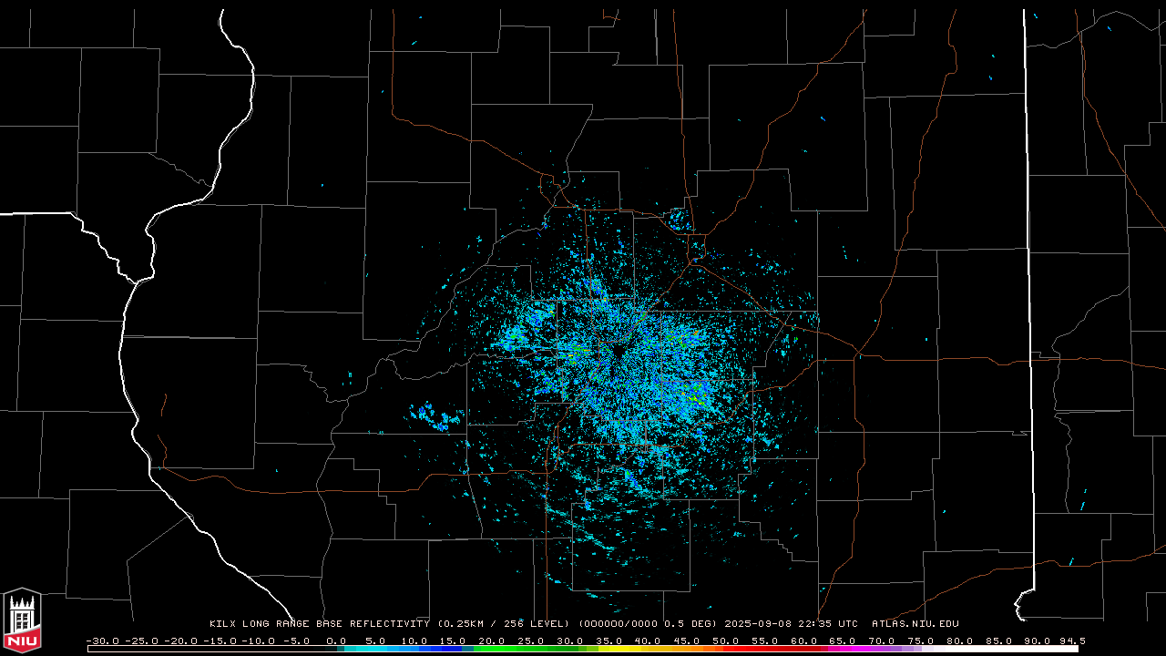Click the 45.0 scale label
This screenshot has height=656, width=1166.
pyautogui.click(x=687, y=641)
